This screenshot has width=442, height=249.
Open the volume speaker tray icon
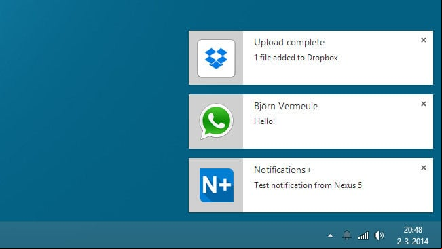point(379,235)
